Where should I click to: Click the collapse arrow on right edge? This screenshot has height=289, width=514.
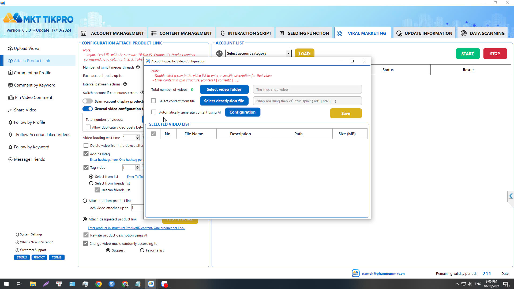(511, 196)
